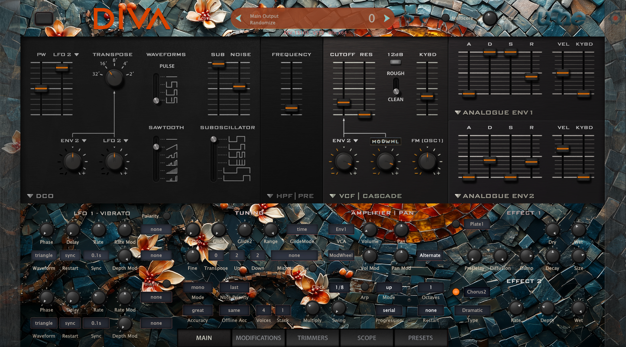
Task: Click the Output volume knob
Action: 490,18
